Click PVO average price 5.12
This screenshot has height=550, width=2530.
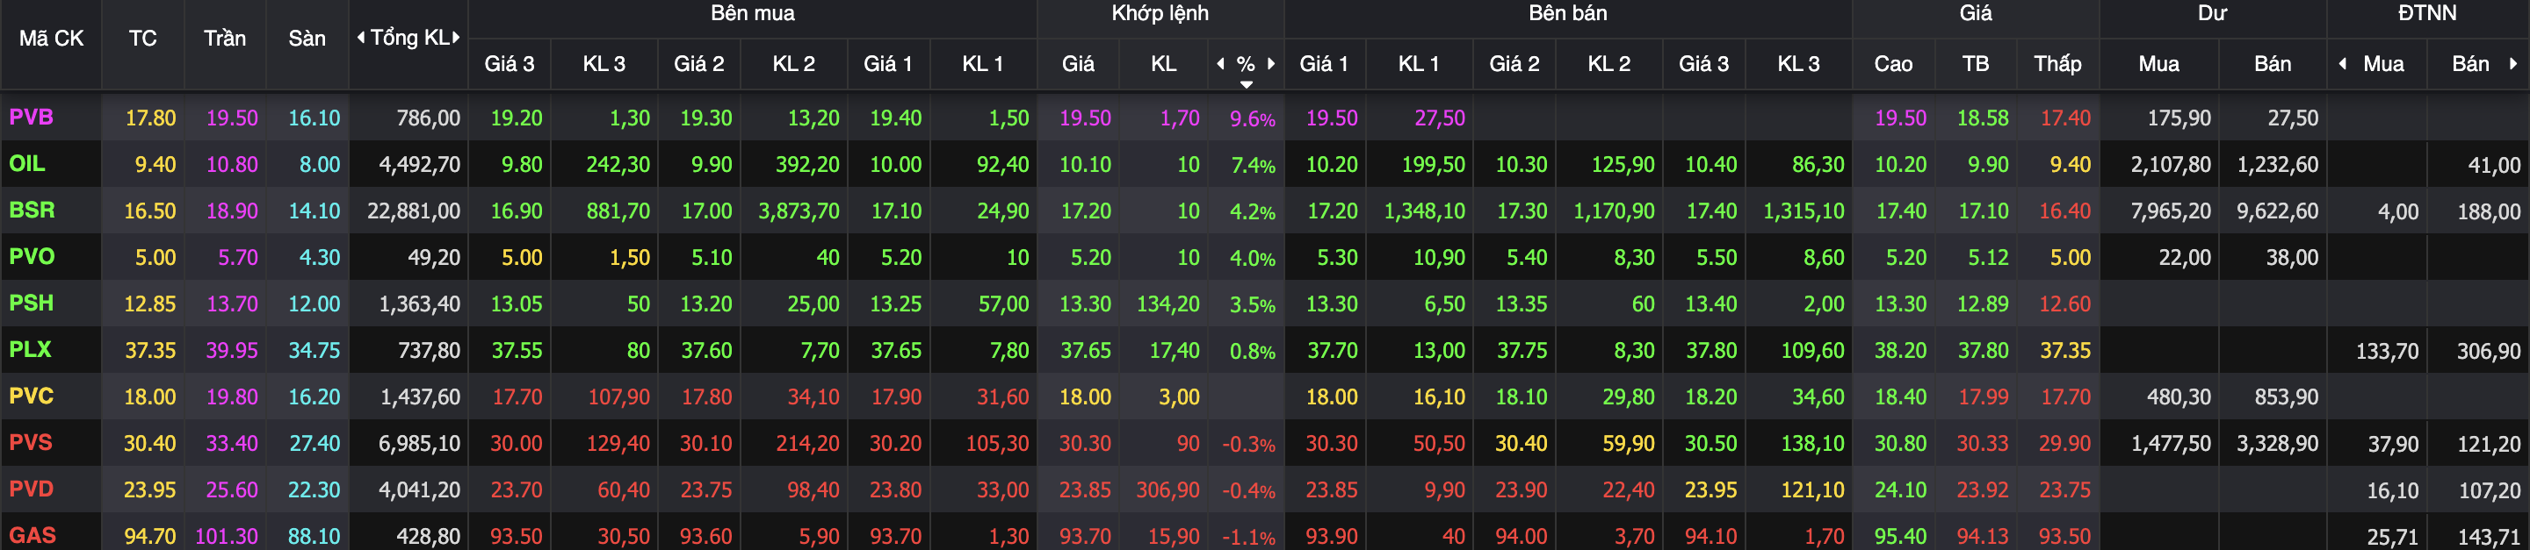coord(1988,258)
